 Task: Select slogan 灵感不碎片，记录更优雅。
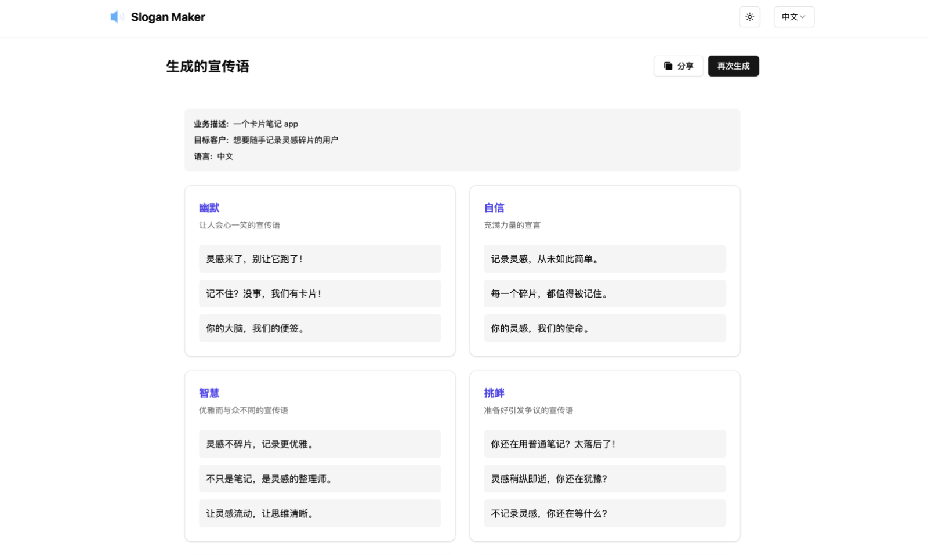click(x=320, y=444)
